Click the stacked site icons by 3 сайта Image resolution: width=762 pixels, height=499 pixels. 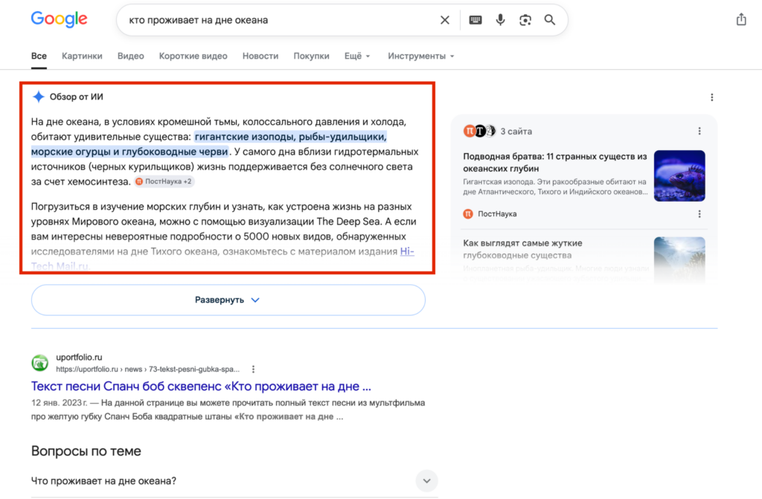point(479,131)
